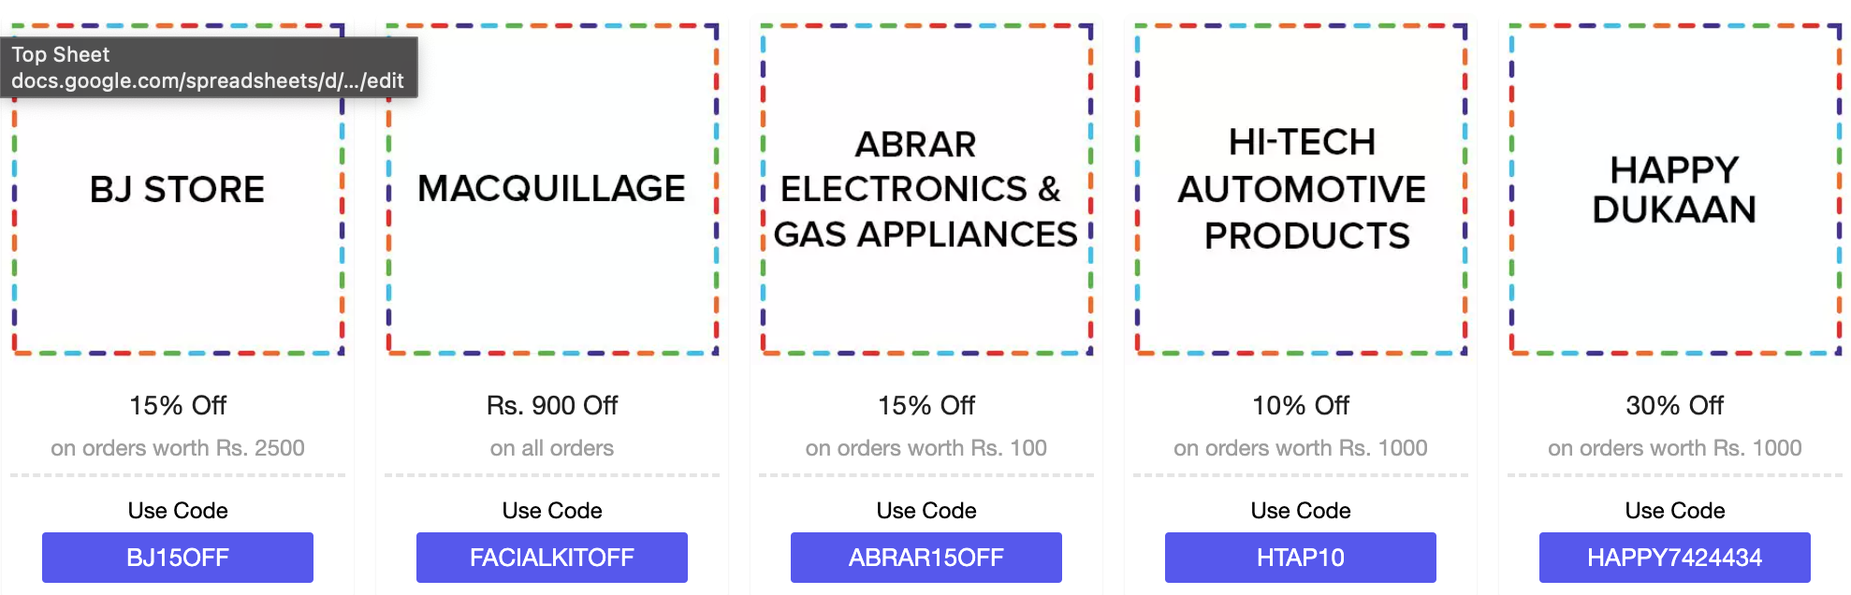Viewport: 1851px width, 595px height.
Task: Click the ABRAR15OFF coupon code button
Action: (x=926, y=558)
